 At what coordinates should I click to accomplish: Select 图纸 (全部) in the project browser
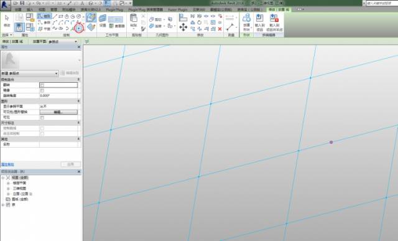pos(20,199)
